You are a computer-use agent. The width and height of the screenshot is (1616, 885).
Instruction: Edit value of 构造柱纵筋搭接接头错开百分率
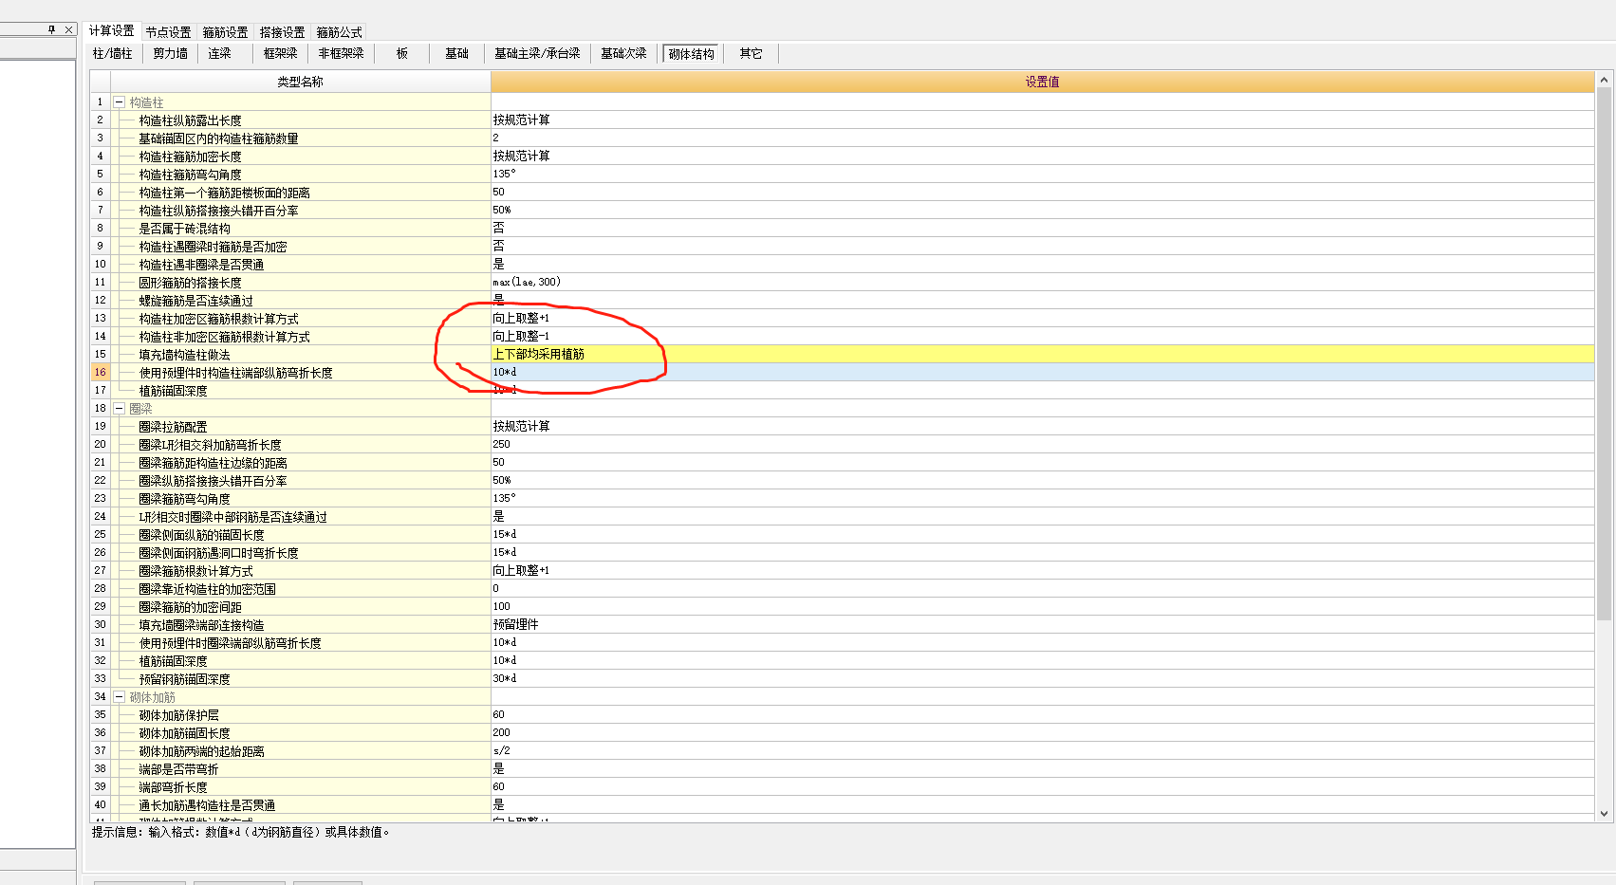(x=1042, y=211)
